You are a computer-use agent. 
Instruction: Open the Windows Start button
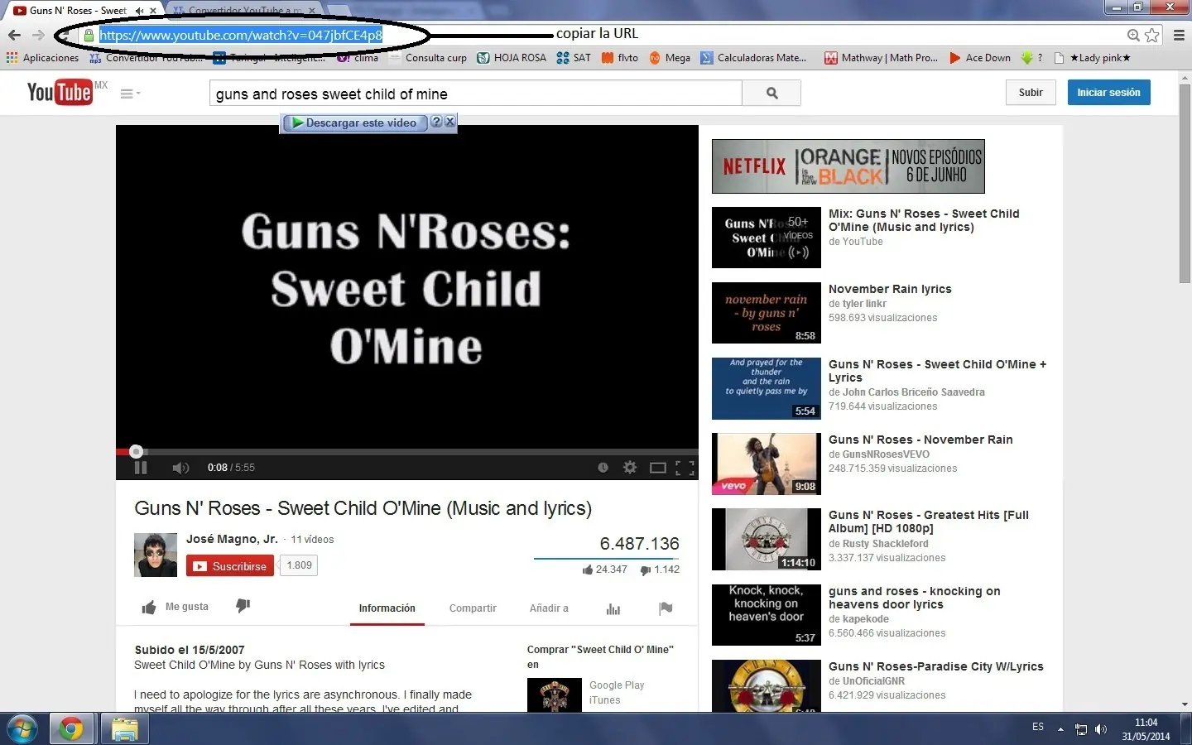pyautogui.click(x=22, y=729)
